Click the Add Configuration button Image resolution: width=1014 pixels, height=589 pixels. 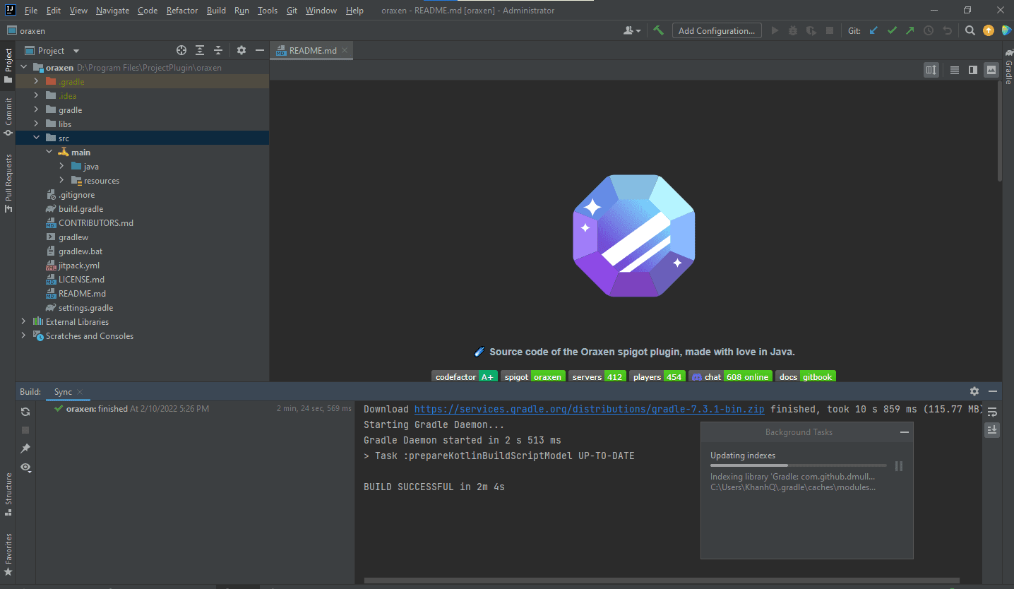coord(716,30)
